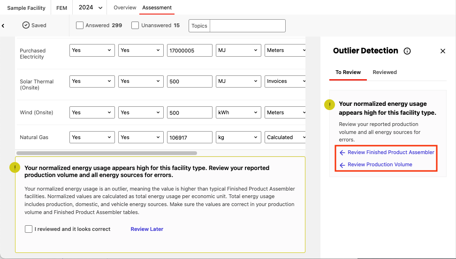This screenshot has width=456, height=259.
Task: Click the Saved checkmark status icon
Action: coord(26,25)
